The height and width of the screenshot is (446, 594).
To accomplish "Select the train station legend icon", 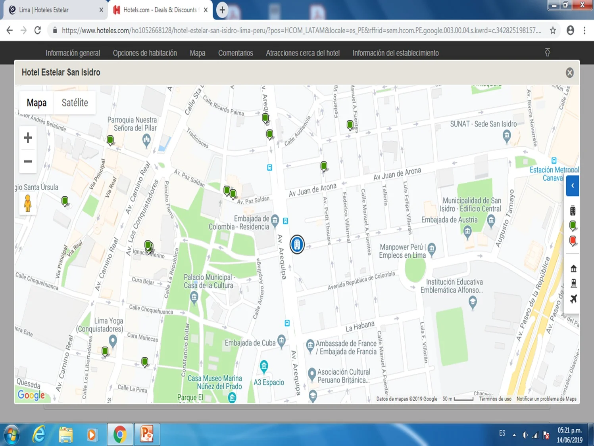I will [573, 283].
